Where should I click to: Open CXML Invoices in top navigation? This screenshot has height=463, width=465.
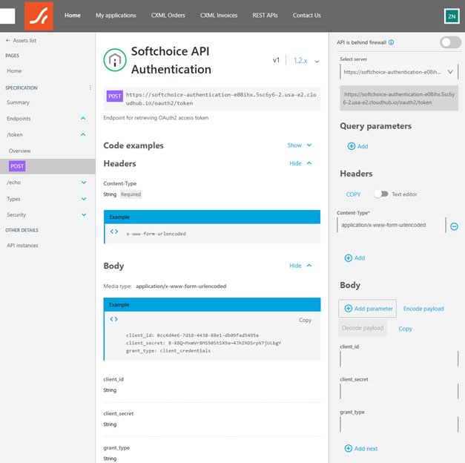coord(219,16)
